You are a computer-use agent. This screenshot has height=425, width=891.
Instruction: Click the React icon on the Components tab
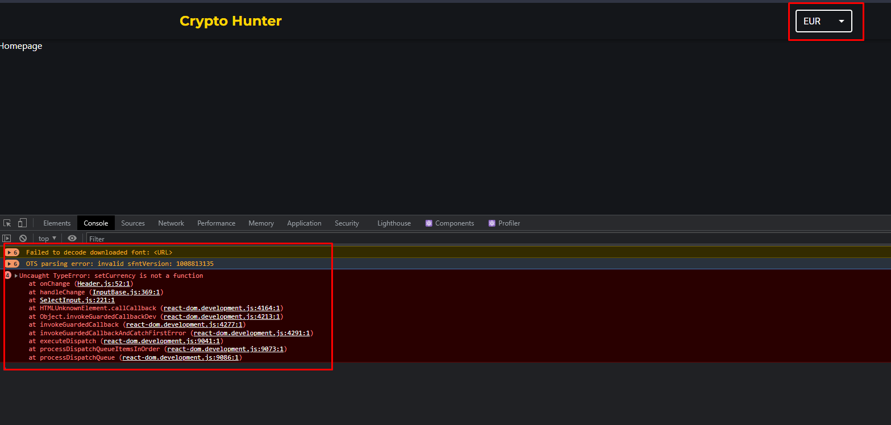(x=429, y=223)
